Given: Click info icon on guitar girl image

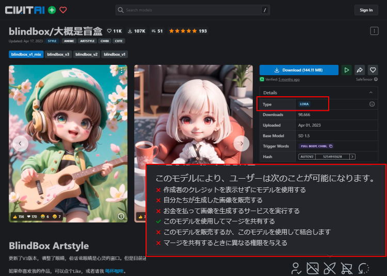Looking at the screenshot, I should 121,216.
